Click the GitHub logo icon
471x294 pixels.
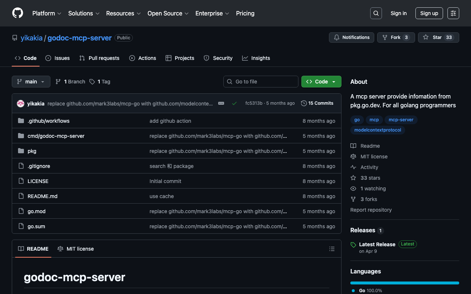click(18, 13)
